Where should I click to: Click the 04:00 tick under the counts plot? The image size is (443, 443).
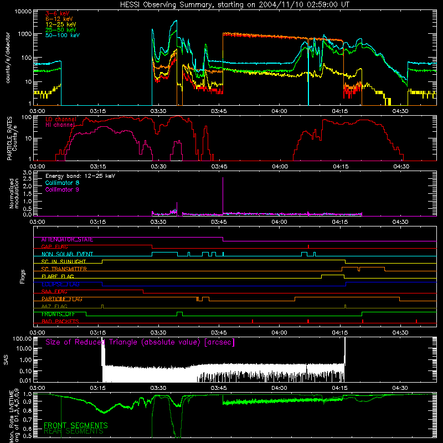coord(280,111)
